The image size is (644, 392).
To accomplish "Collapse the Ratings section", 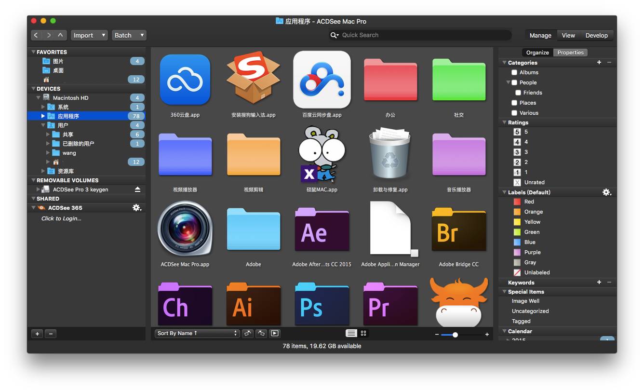I will pyautogui.click(x=504, y=122).
